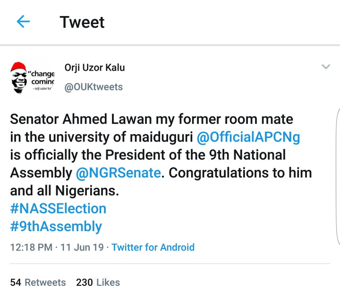Visit the @OUKtweets handle
Screen dimensions: 340x298
pyautogui.click(x=93, y=87)
